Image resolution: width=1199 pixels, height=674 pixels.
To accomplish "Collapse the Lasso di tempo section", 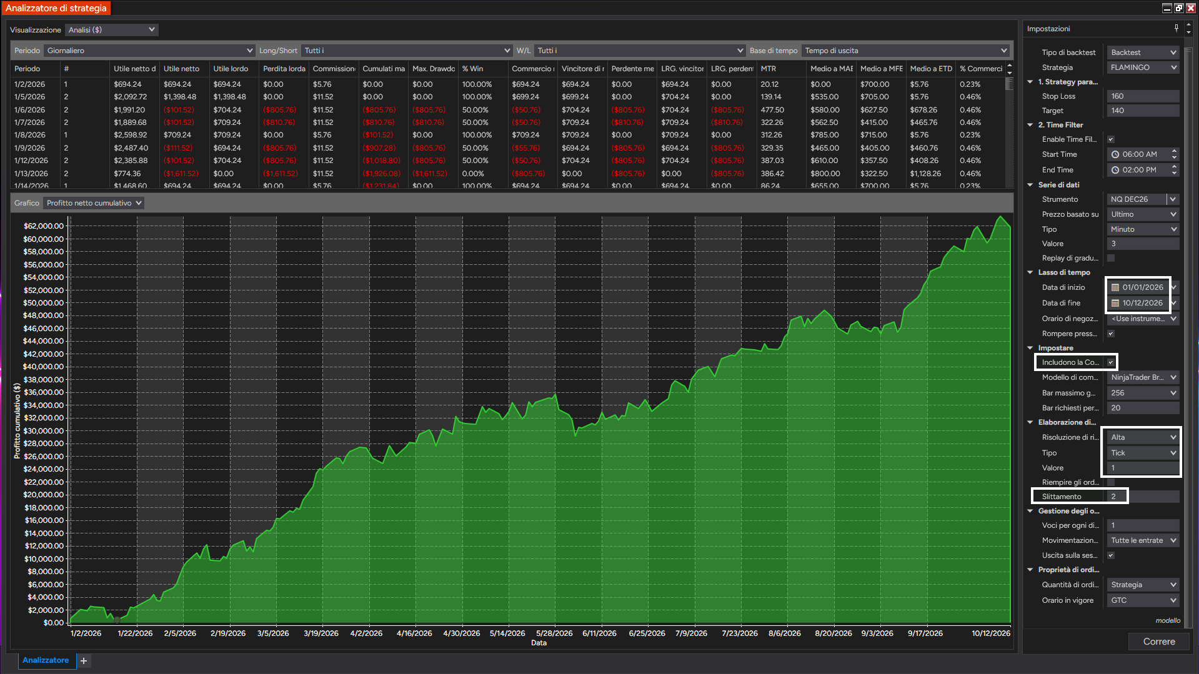I will 1030,272.
